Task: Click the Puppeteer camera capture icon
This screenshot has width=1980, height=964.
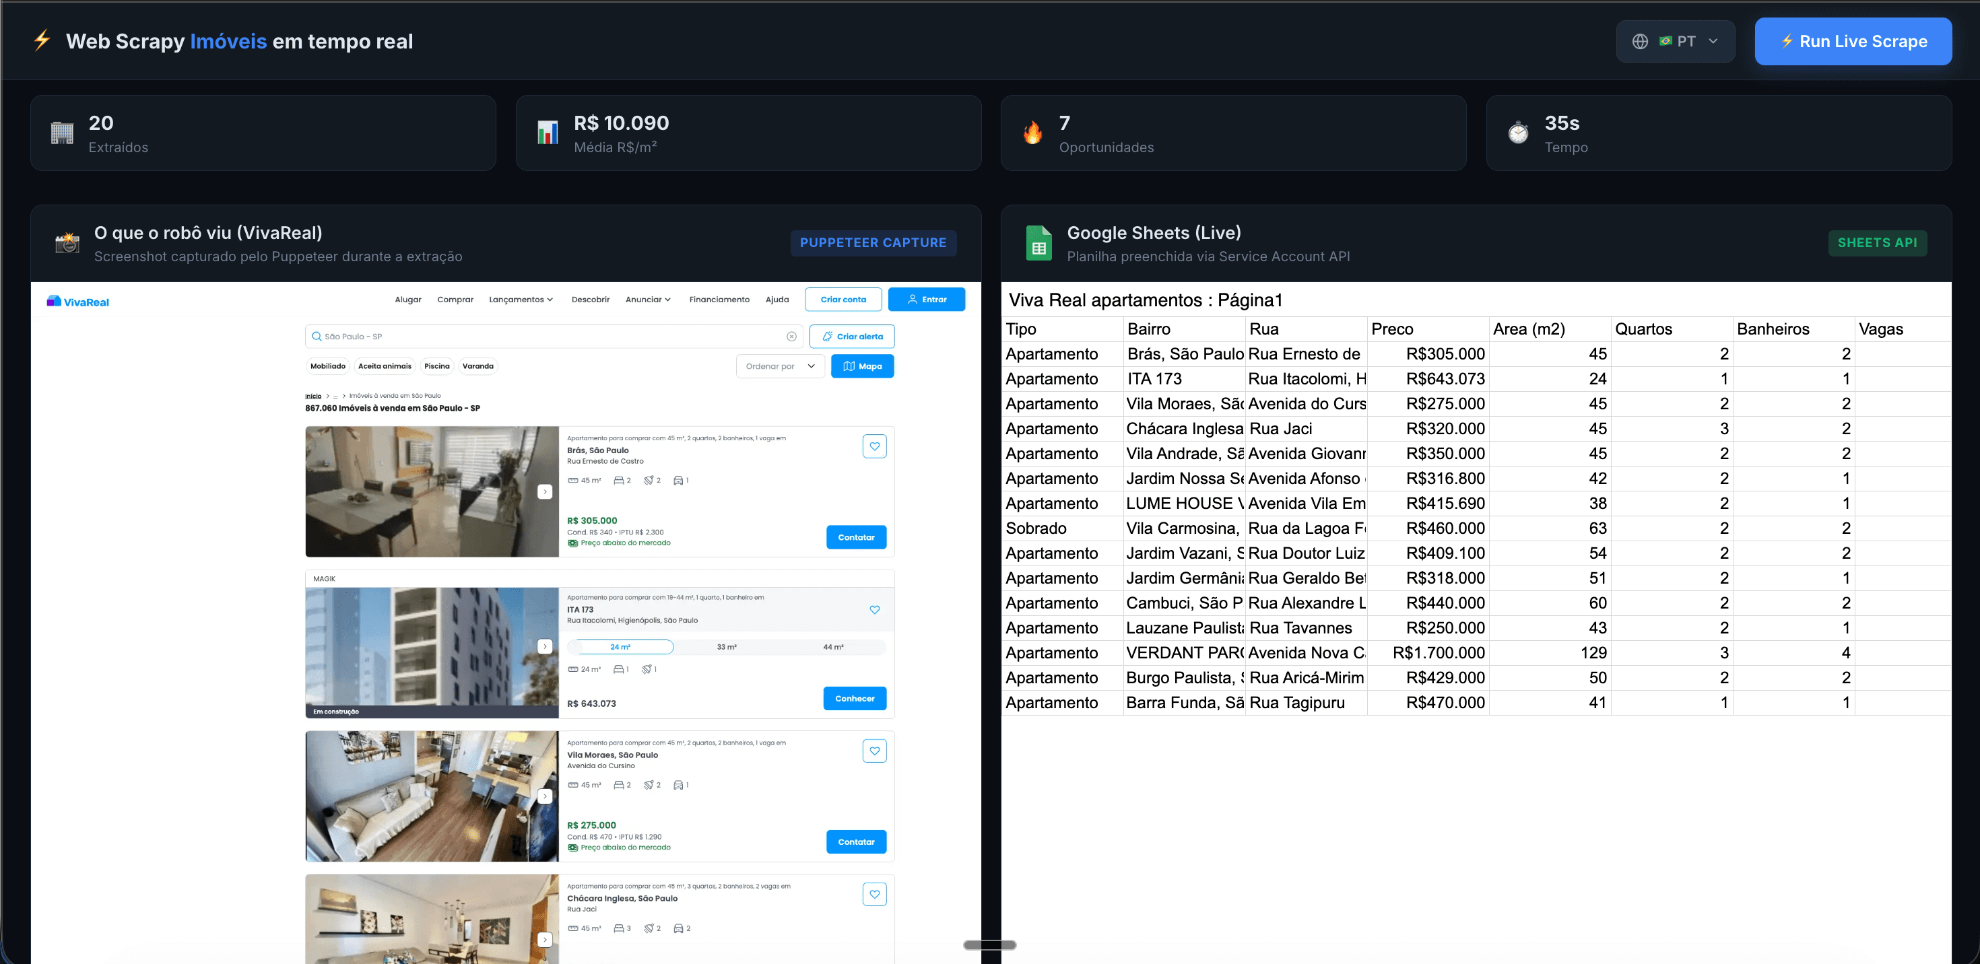Action: pyautogui.click(x=67, y=243)
